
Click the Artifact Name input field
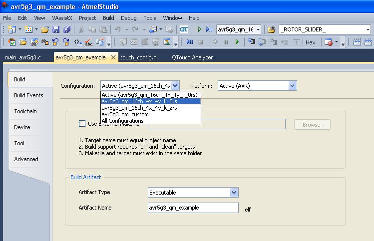(x=193, y=208)
